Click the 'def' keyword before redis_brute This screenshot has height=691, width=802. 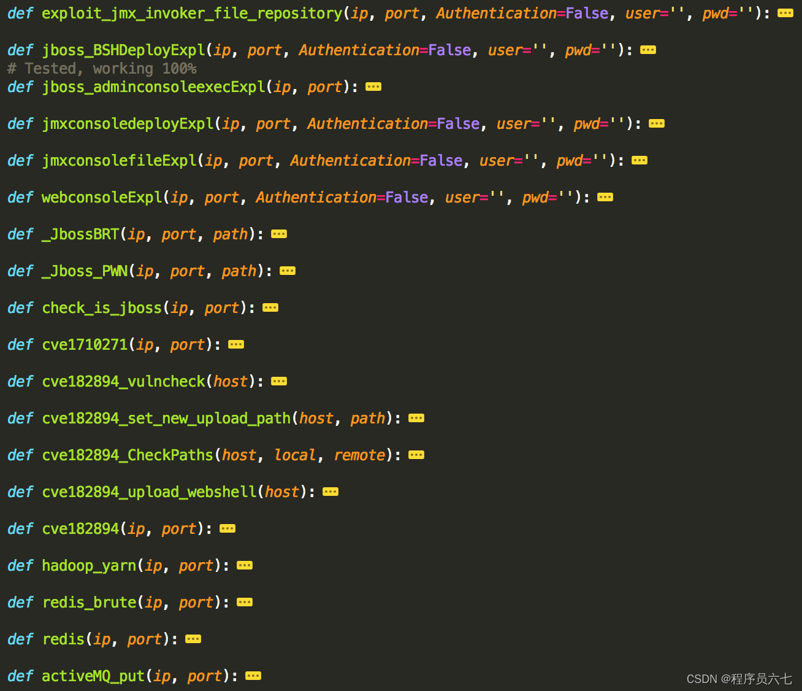pos(20,603)
